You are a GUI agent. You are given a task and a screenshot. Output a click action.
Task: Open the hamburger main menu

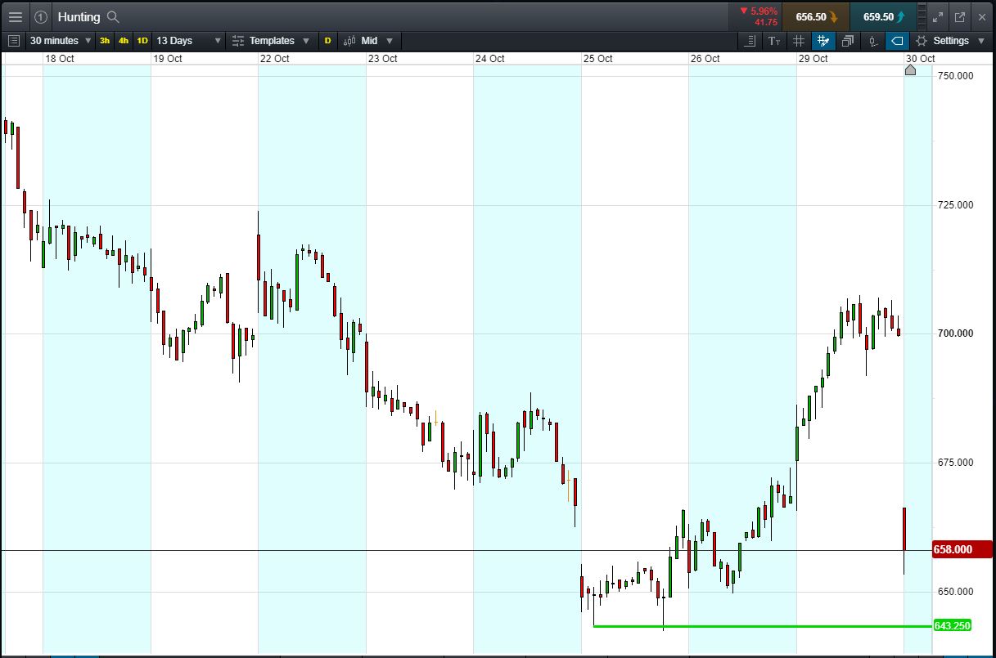[x=16, y=16]
